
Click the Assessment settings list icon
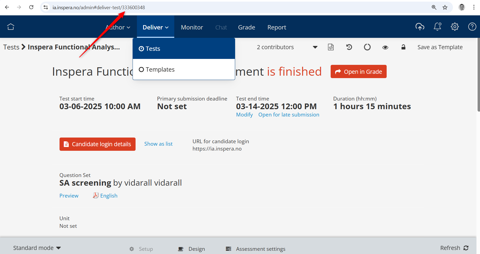(229, 249)
